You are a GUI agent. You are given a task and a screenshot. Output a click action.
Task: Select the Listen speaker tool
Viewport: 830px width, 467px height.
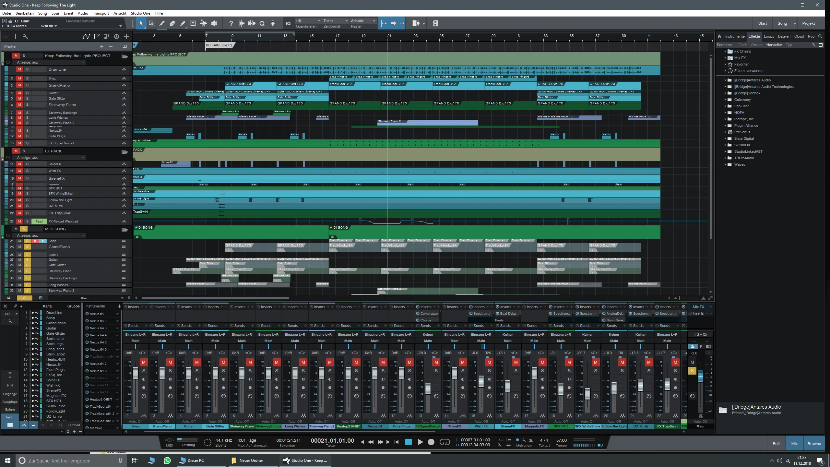pos(214,23)
